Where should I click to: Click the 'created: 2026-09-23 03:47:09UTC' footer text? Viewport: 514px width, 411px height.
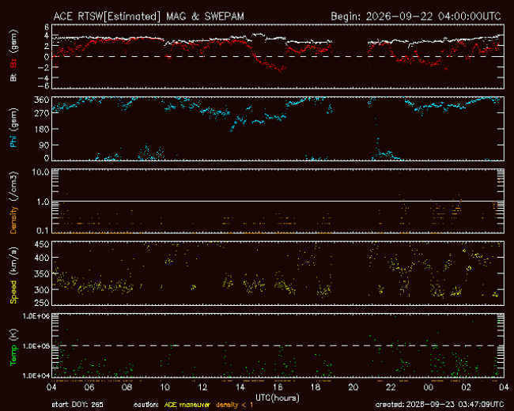tap(440, 405)
